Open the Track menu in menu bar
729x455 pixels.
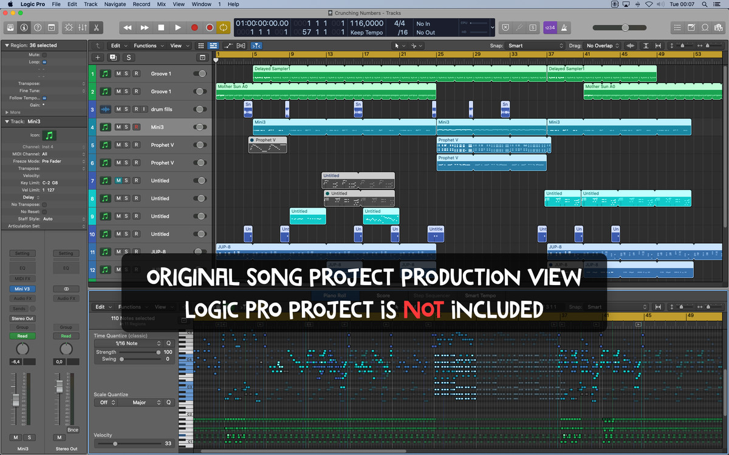click(91, 4)
